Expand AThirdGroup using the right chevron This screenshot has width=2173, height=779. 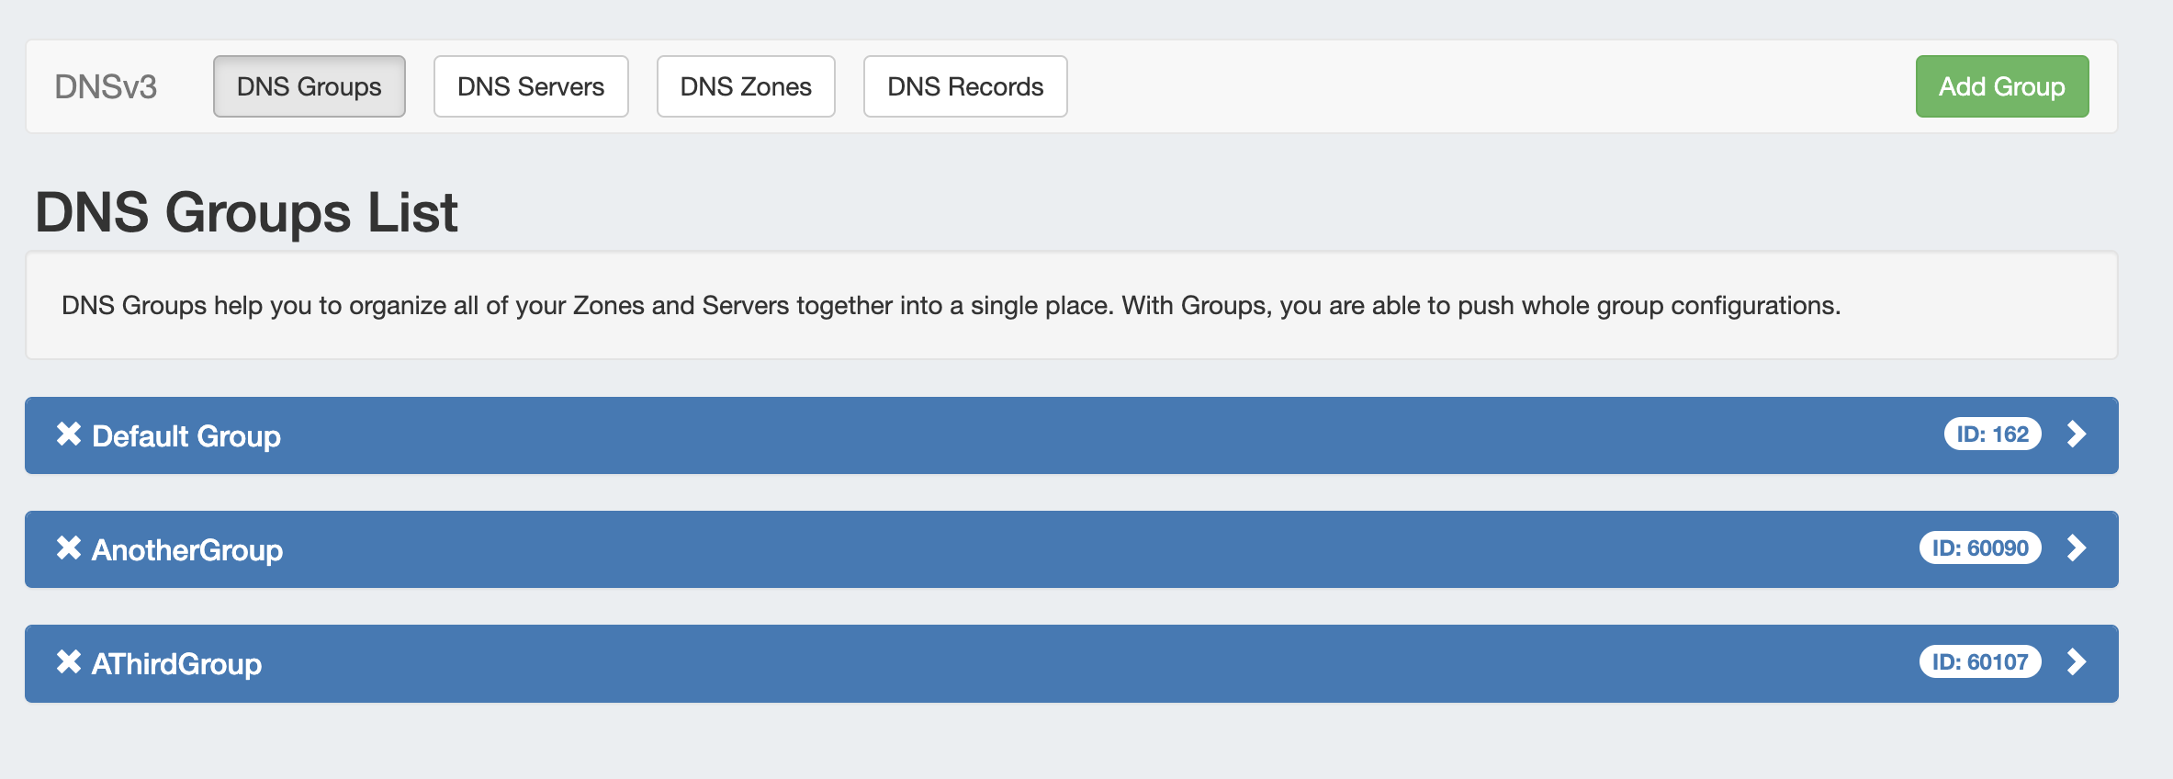2077,662
